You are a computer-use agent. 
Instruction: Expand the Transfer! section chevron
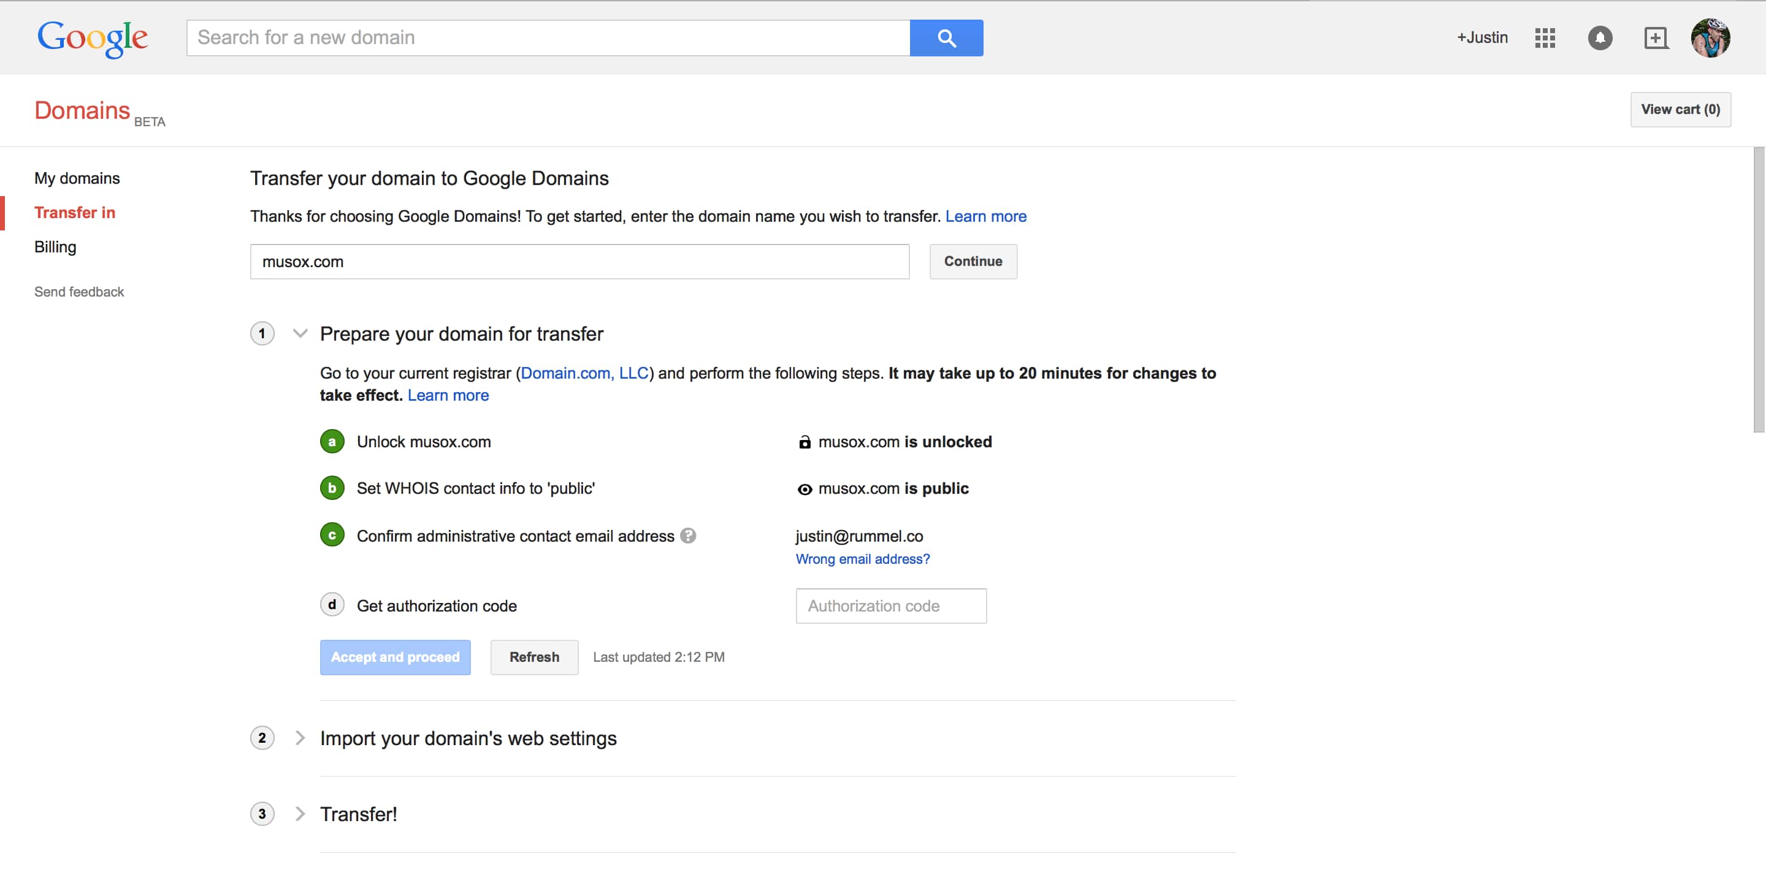click(300, 814)
